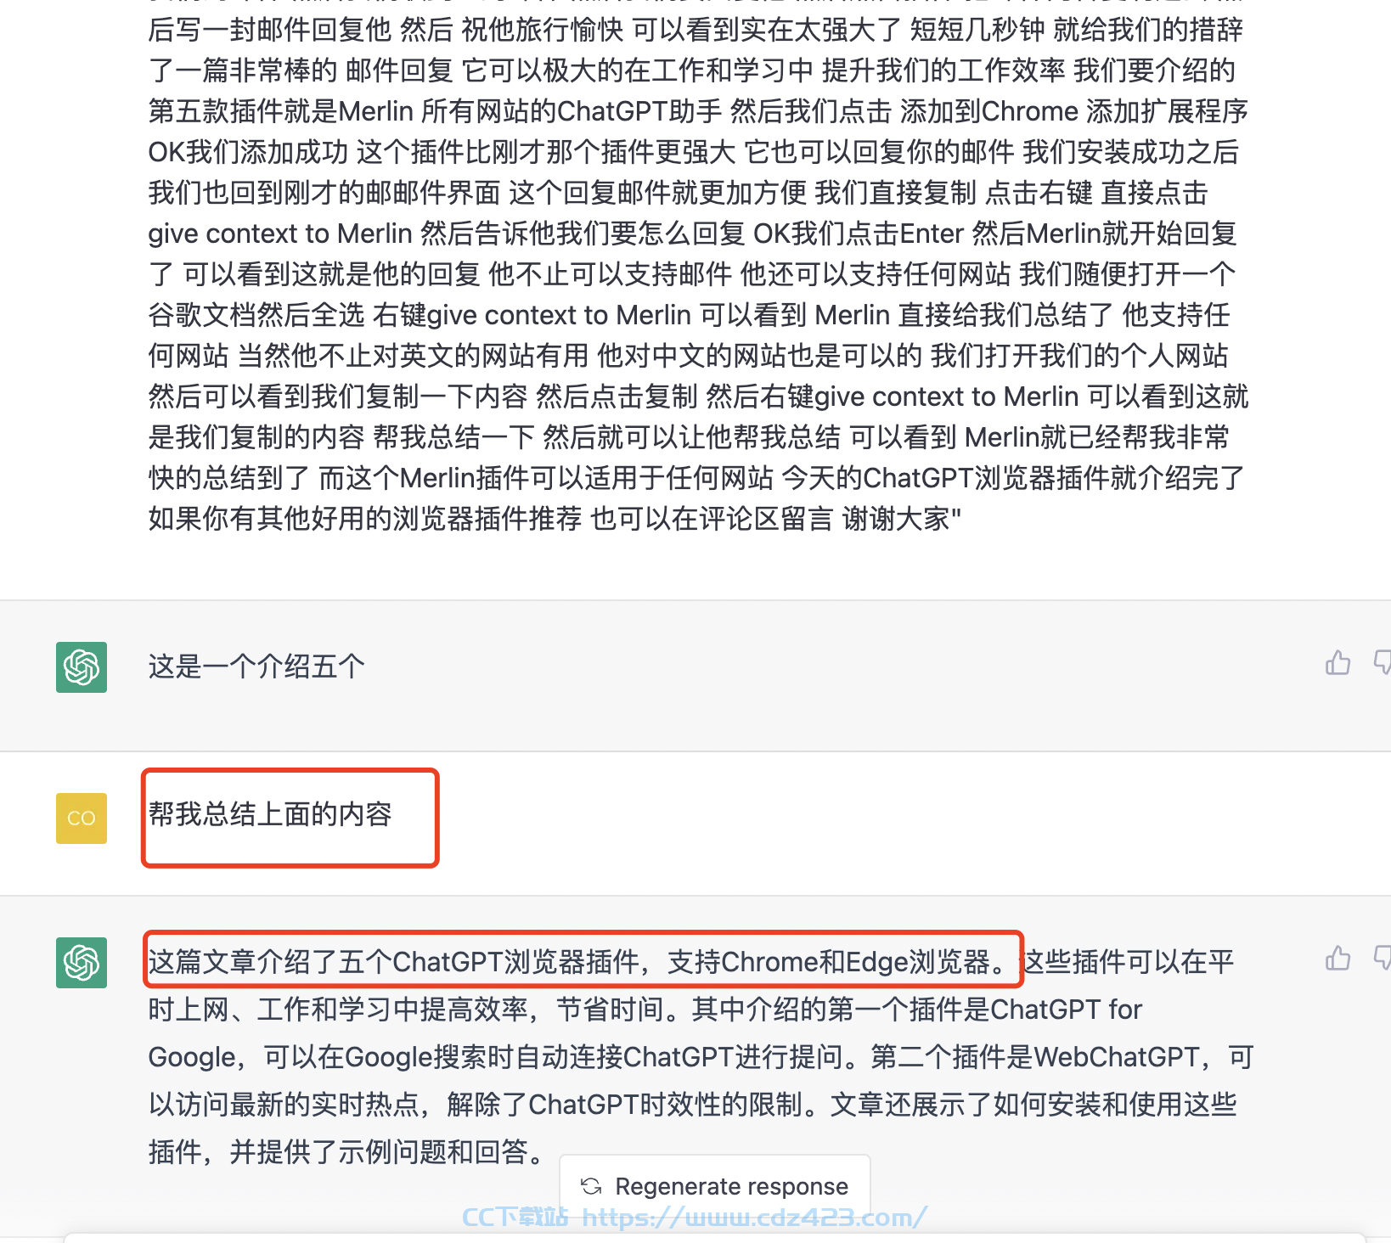
Task: Click the word "WebChatGPT" in the summary
Action: 1117,1057
